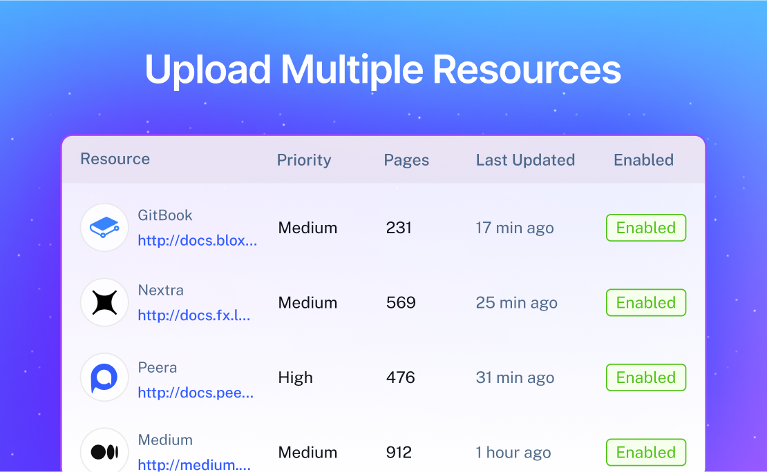Select Medium priority on GitBook row
Image resolution: width=767 pixels, height=472 pixels.
click(x=307, y=228)
